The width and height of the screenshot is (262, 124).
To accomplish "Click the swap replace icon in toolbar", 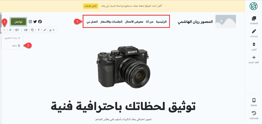I will pyautogui.click(x=10, y=30).
